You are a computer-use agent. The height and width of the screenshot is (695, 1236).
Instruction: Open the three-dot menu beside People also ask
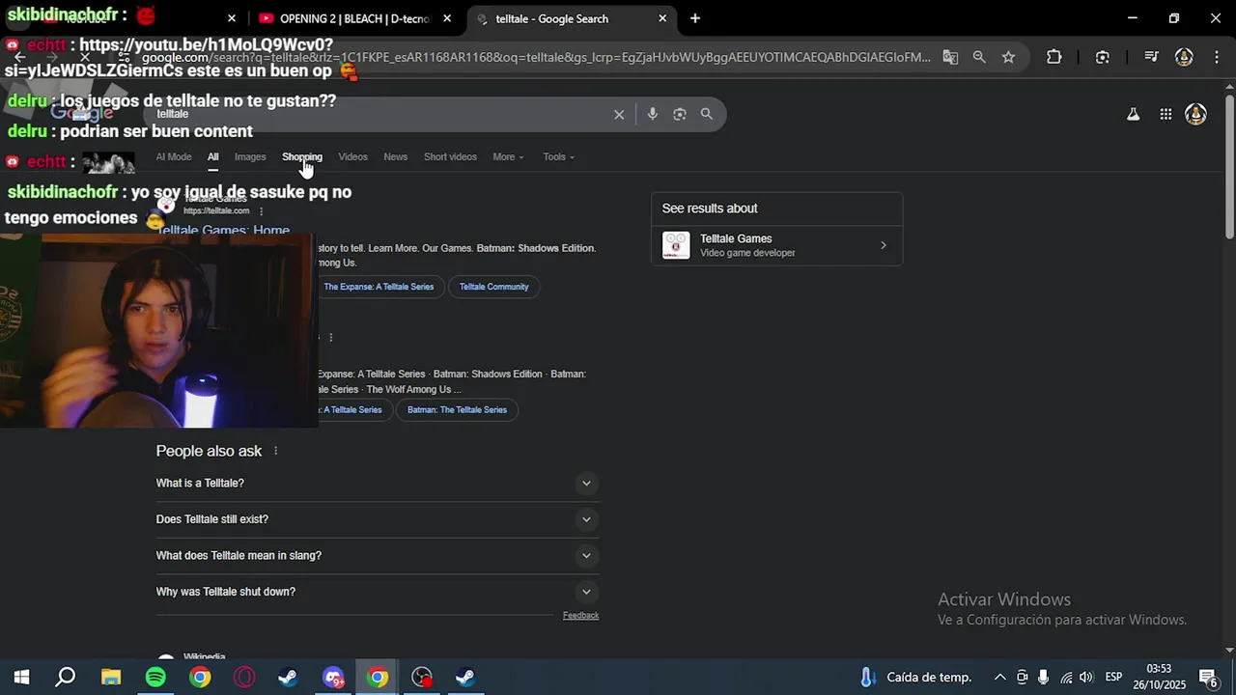(x=275, y=451)
